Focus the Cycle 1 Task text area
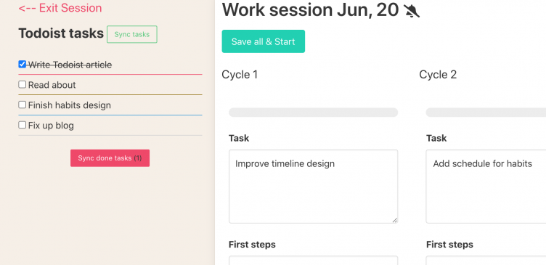Screen dimensions: 546x265 click(x=313, y=187)
